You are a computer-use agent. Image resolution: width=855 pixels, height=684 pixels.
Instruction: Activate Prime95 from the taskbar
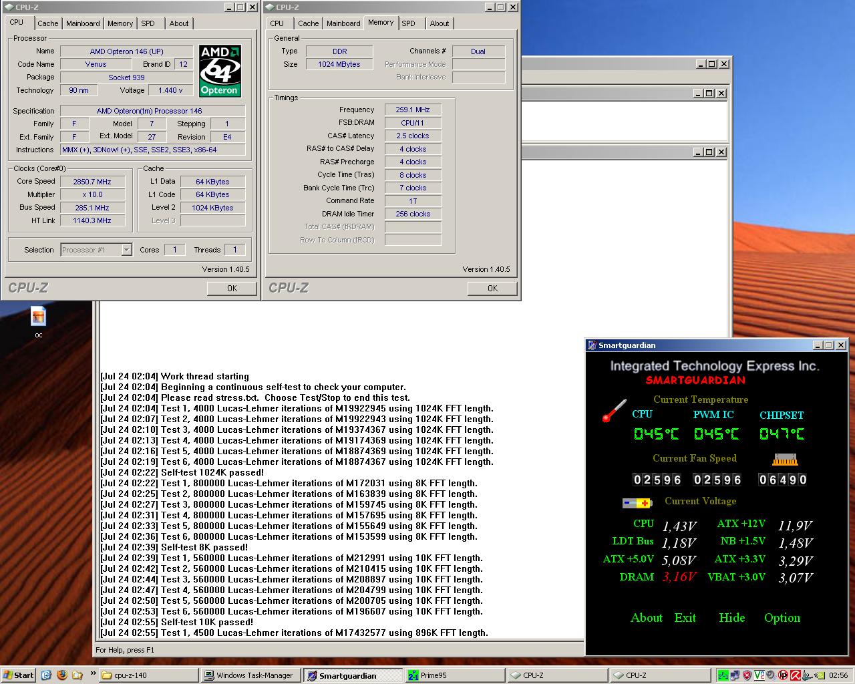tap(454, 675)
